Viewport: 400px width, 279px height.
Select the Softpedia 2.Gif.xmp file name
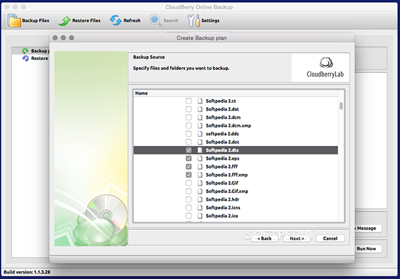227,191
